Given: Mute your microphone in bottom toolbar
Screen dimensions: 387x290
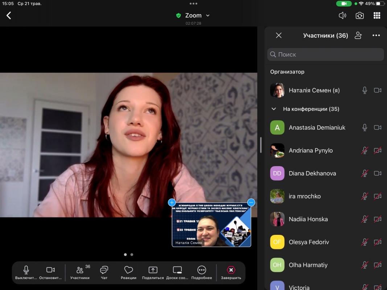Looking at the screenshot, I should point(26,273).
